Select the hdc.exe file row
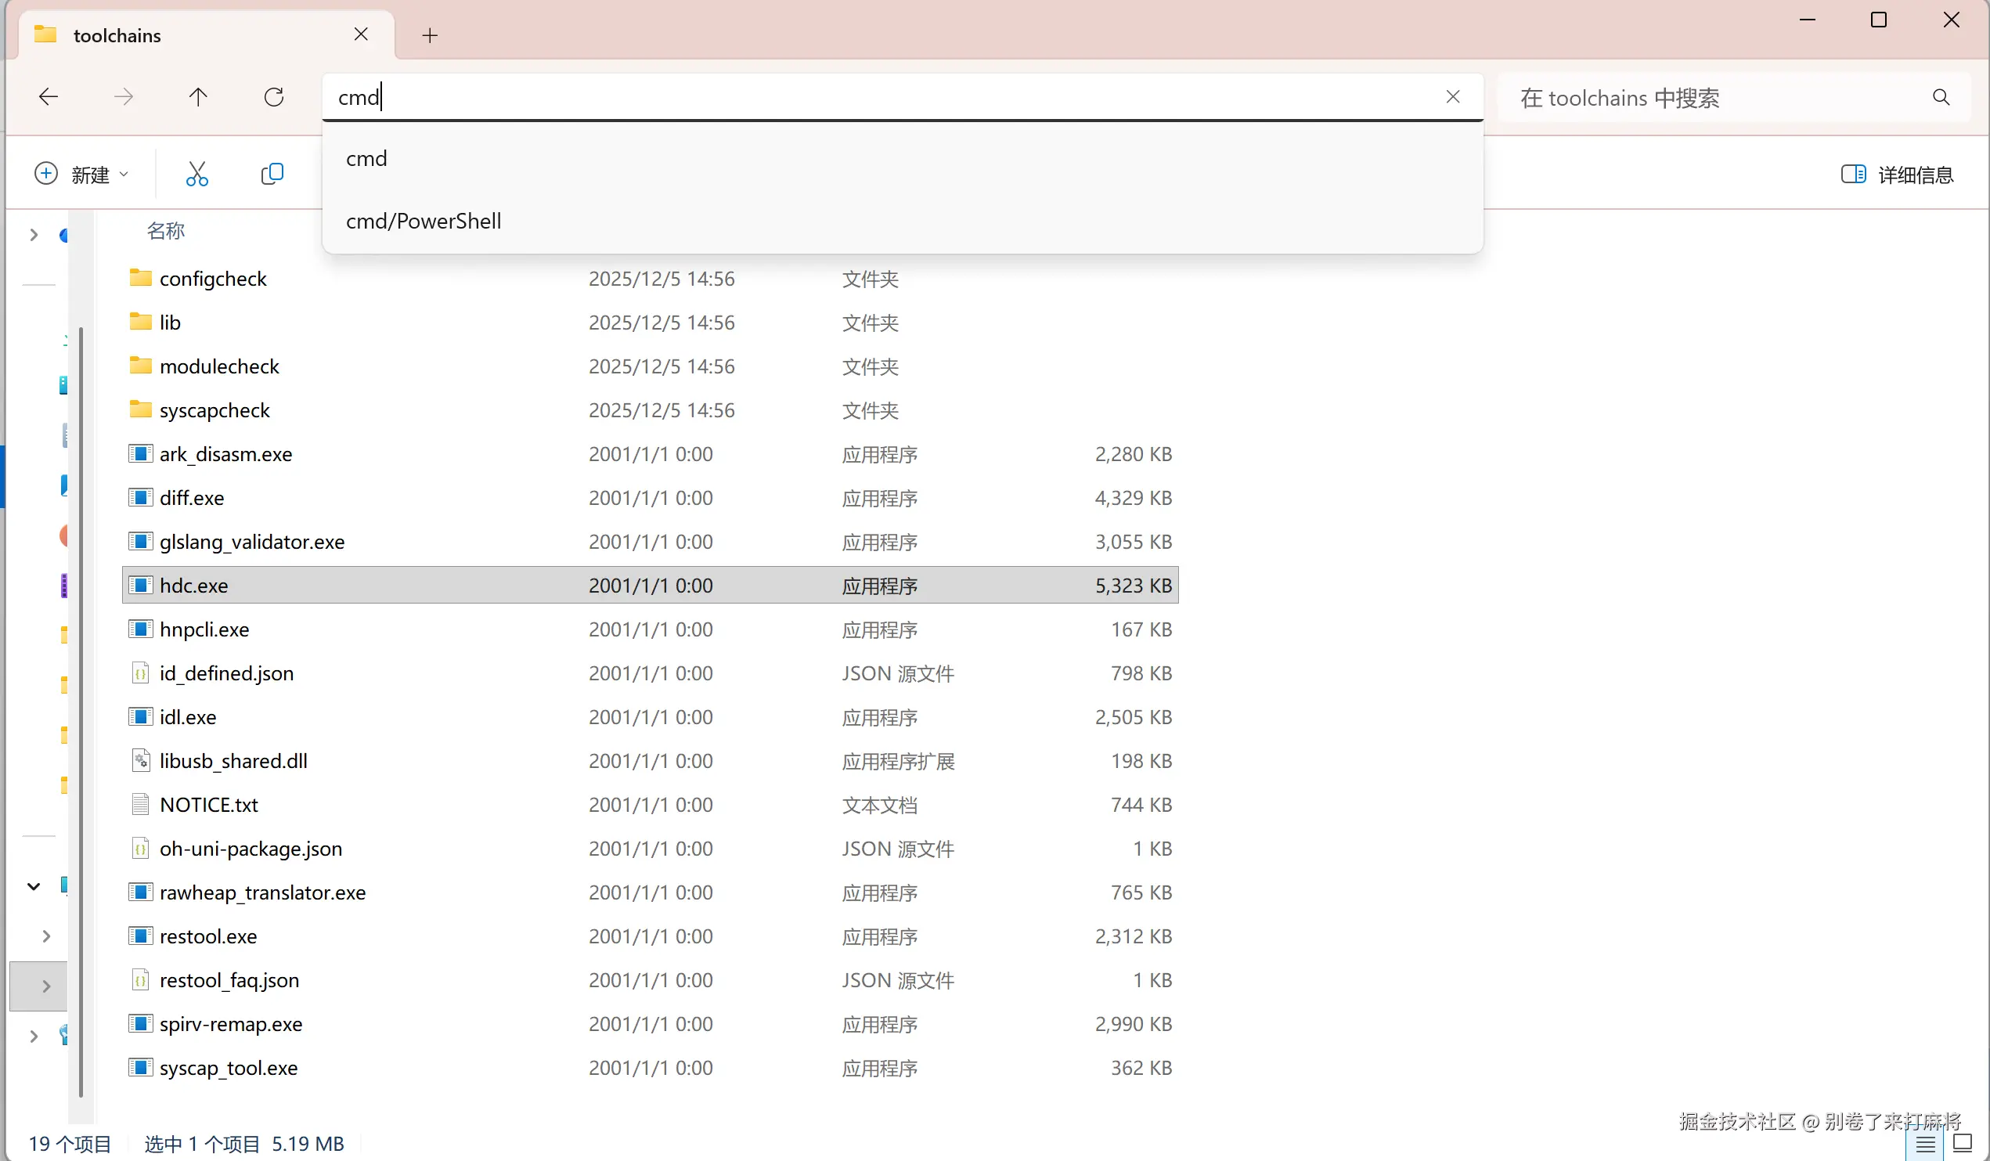Viewport: 1990px width, 1161px height. (x=194, y=586)
